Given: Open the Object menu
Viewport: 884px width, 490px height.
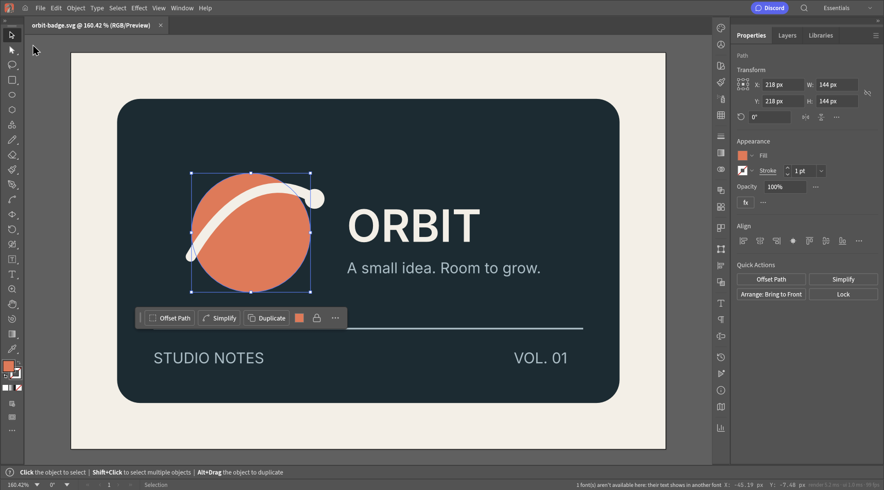Looking at the screenshot, I should coord(76,8).
